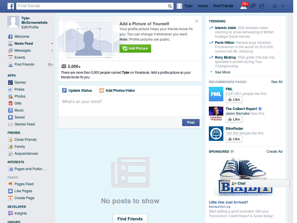Click Tyler McScreenshots name in sidebar
This screenshot has height=223, width=297.
[34, 21]
